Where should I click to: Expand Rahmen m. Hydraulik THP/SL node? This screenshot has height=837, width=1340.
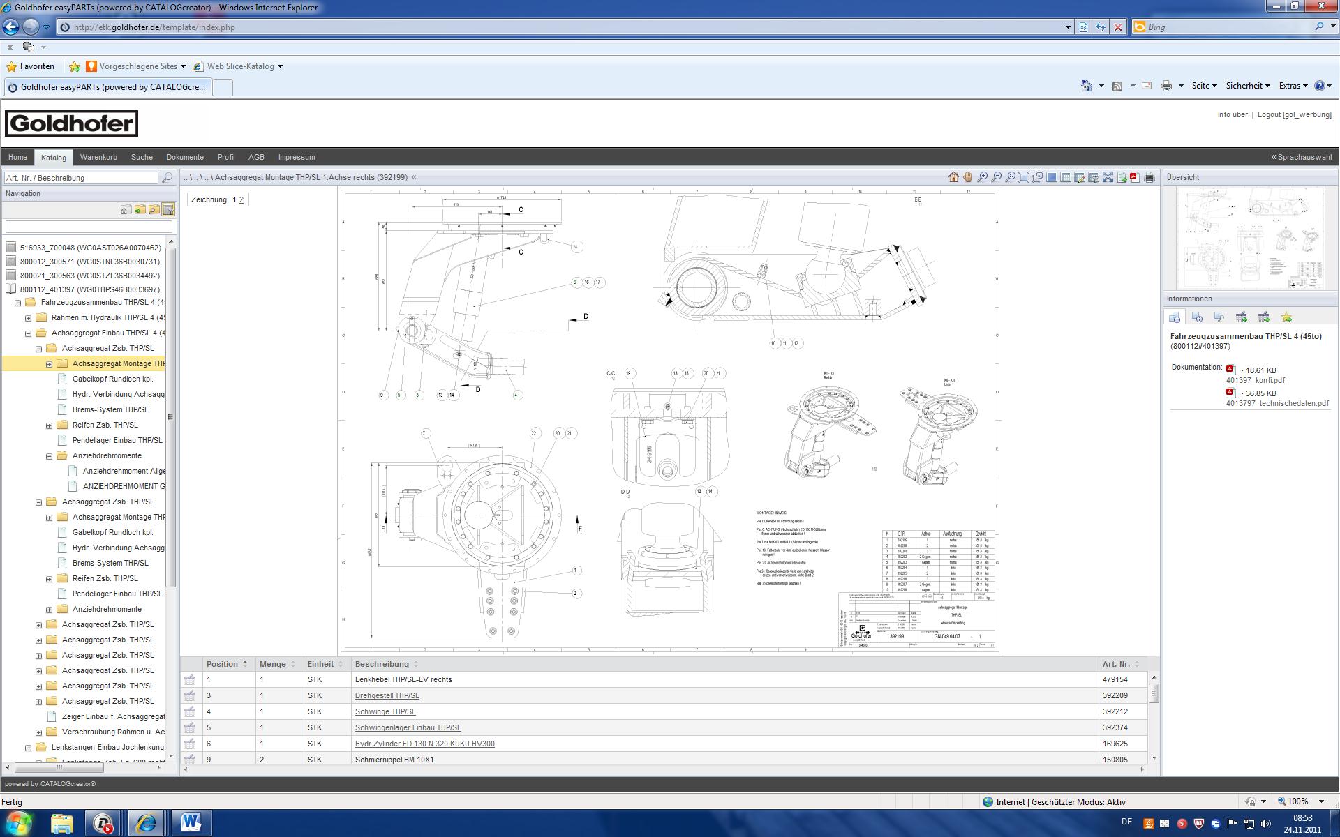tap(29, 318)
